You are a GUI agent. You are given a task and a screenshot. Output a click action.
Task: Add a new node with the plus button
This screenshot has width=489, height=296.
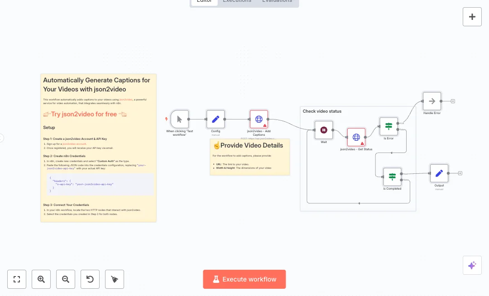pos(472,17)
